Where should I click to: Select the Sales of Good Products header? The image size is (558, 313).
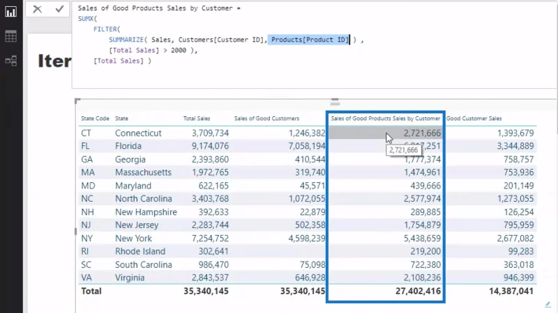tap(386, 118)
